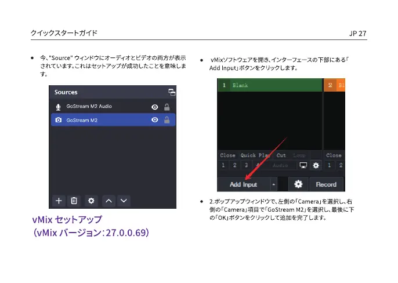Open source properties gear in Sources panel

[91, 201]
